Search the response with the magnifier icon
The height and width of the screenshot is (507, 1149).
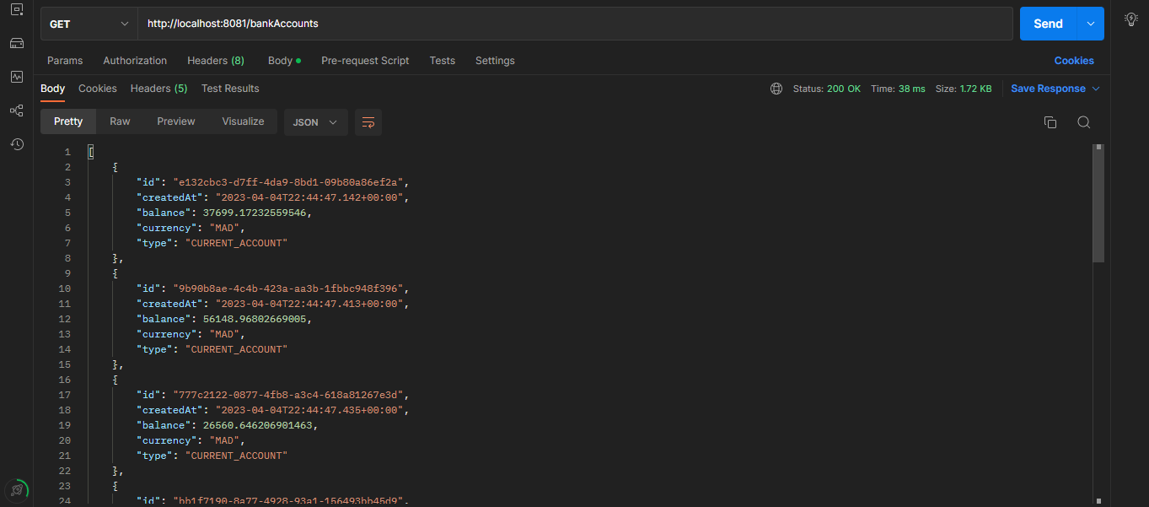click(x=1084, y=121)
